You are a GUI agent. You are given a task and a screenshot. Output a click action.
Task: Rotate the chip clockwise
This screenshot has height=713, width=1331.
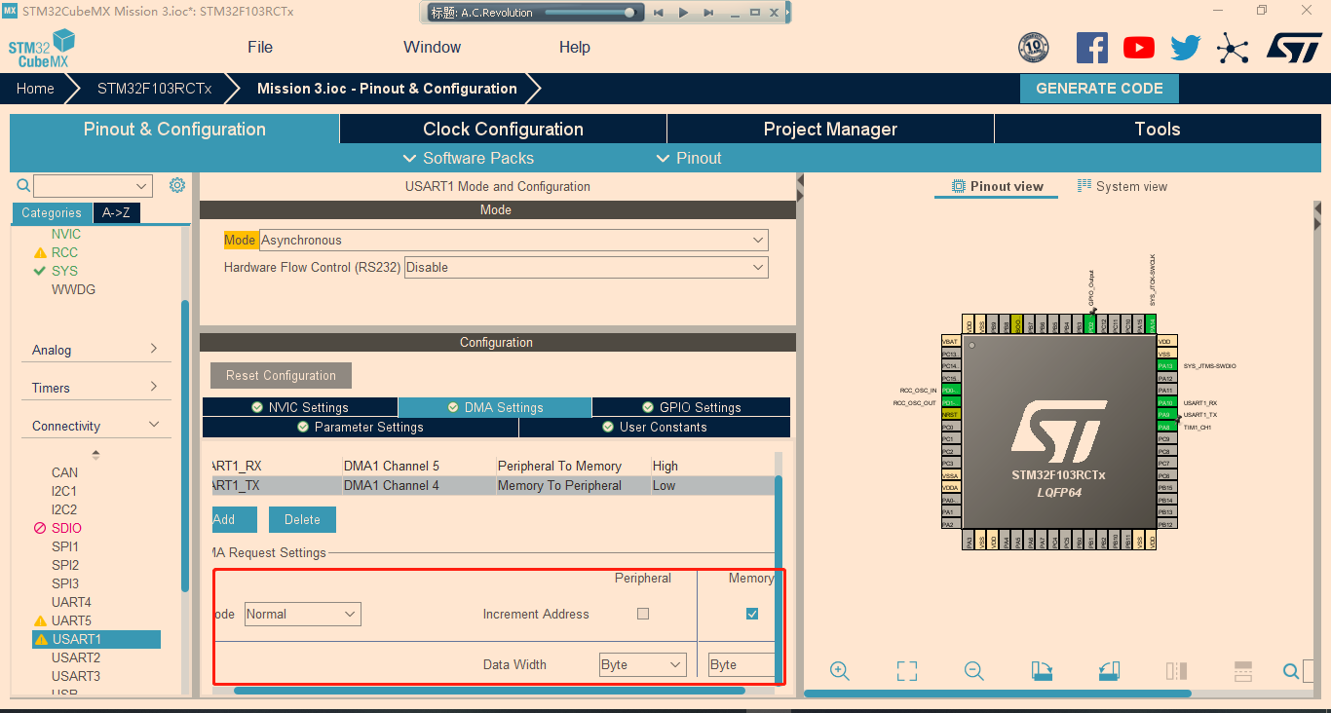(x=1042, y=670)
